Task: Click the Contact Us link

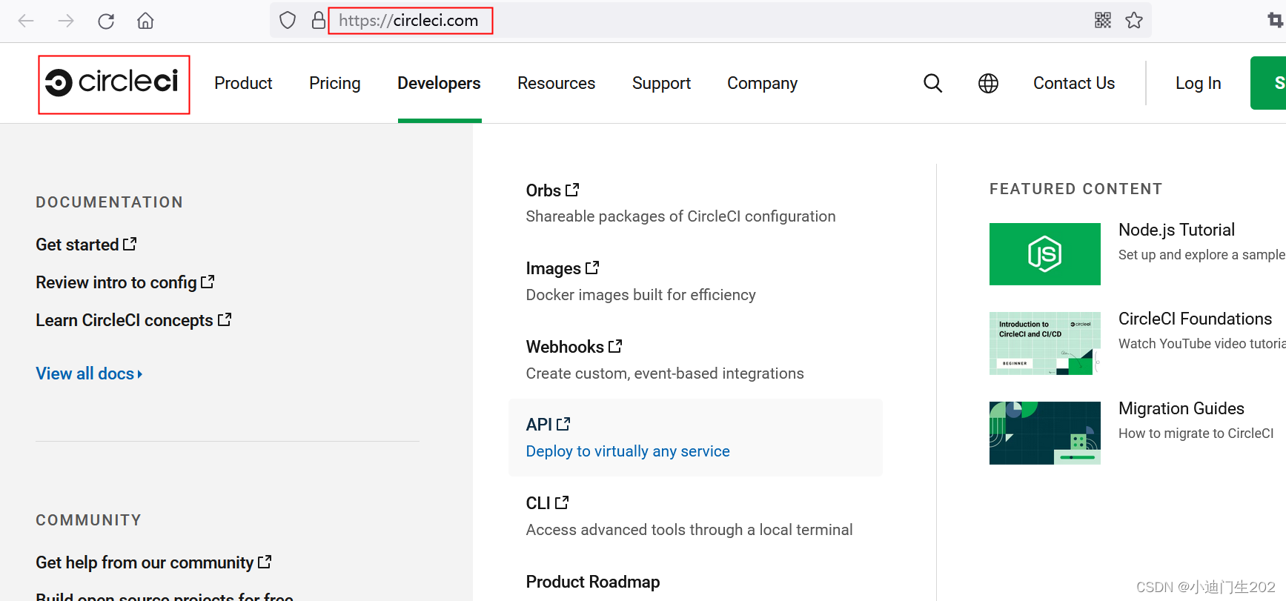Action: [1074, 83]
